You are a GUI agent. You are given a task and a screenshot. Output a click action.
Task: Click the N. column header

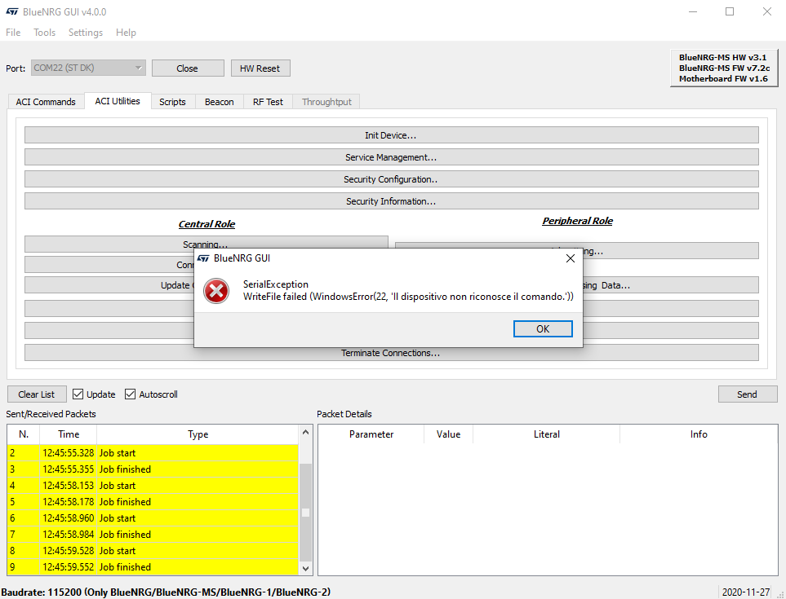click(x=24, y=434)
